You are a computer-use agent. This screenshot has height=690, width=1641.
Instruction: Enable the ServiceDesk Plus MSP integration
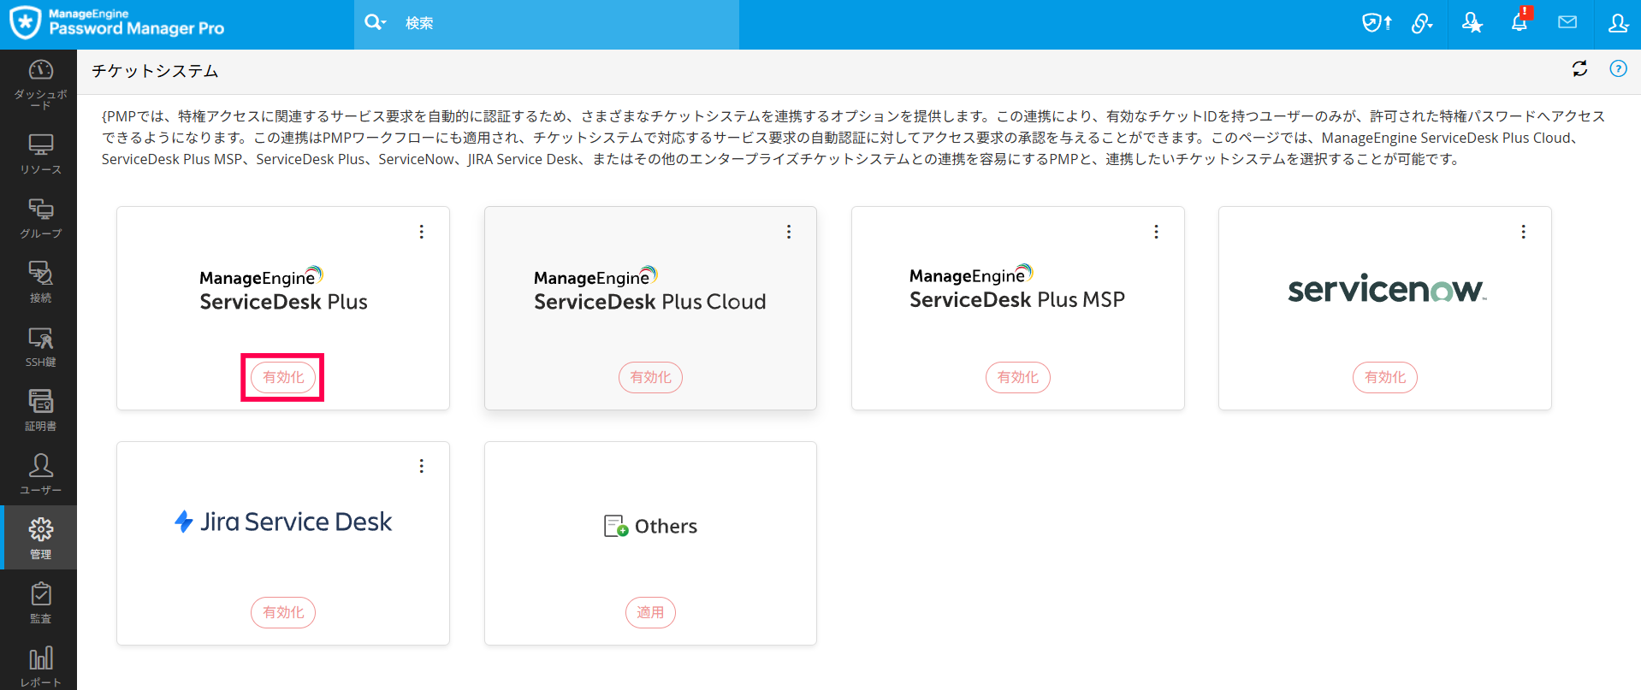point(1018,377)
